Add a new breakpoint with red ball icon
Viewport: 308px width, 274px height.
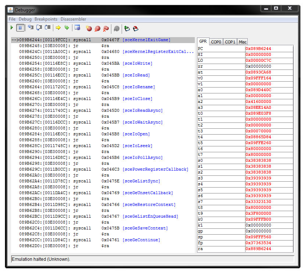89,28
